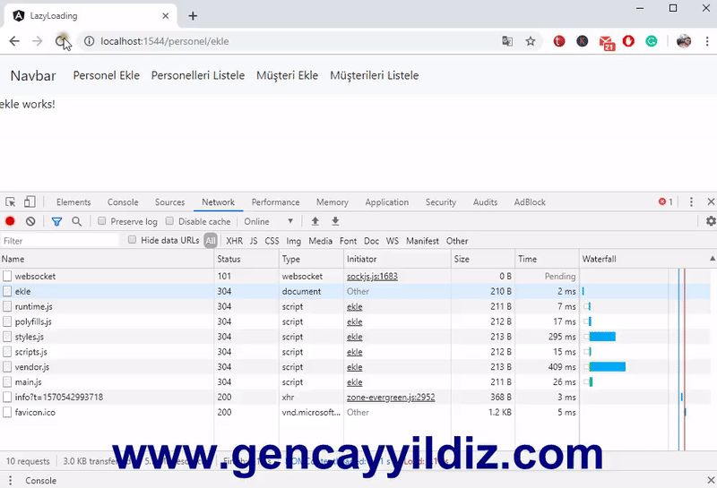The width and height of the screenshot is (717, 488).
Task: Tick the Hide data URLs checkbox
Action: [133, 240]
